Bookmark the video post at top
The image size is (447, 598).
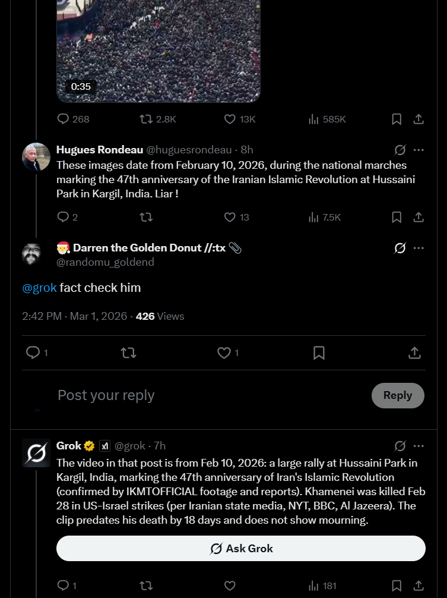pyautogui.click(x=397, y=119)
